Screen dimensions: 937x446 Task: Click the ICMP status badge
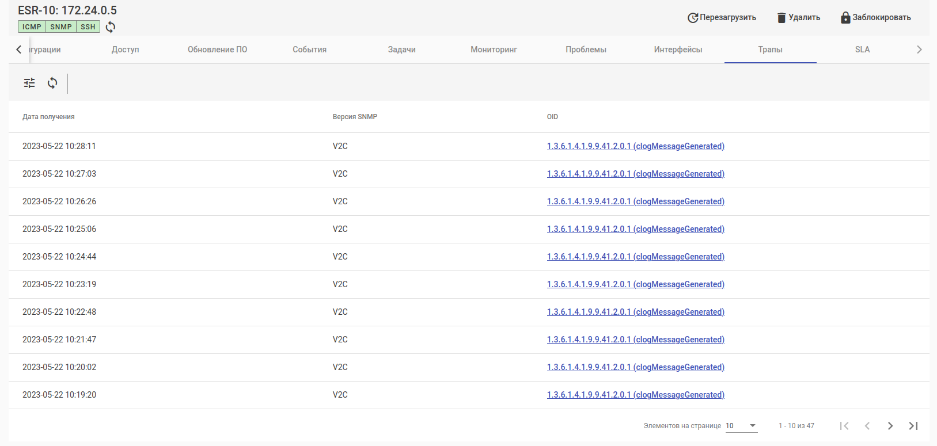(32, 27)
